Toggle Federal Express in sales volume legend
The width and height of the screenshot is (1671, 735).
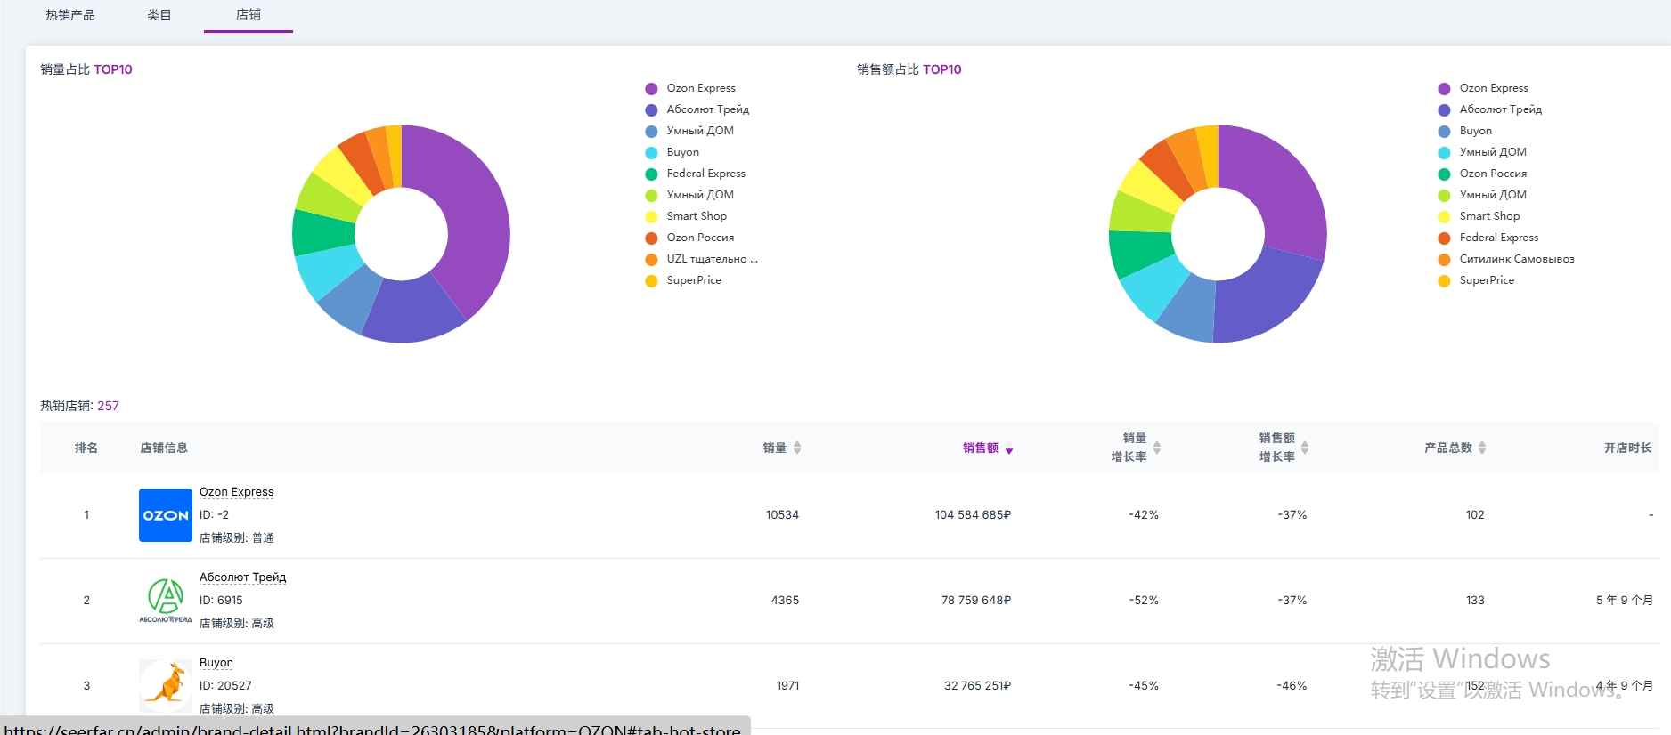tap(705, 174)
